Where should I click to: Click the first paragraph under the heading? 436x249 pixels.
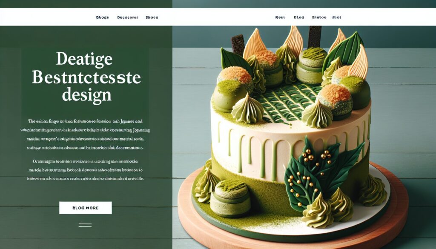click(85, 134)
